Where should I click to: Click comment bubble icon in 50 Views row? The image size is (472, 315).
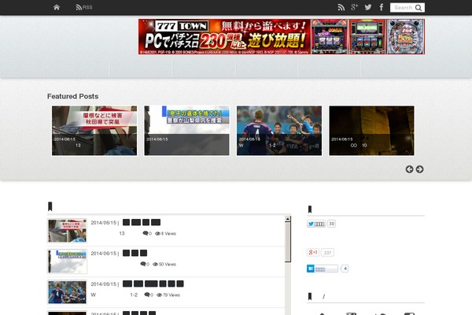pos(143,264)
